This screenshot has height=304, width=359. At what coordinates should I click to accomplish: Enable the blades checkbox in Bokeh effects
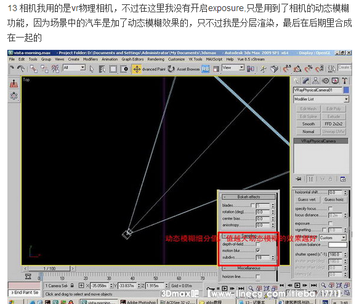tap(252, 205)
